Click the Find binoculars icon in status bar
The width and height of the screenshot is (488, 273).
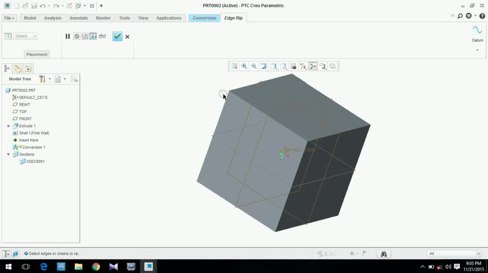coord(384,254)
